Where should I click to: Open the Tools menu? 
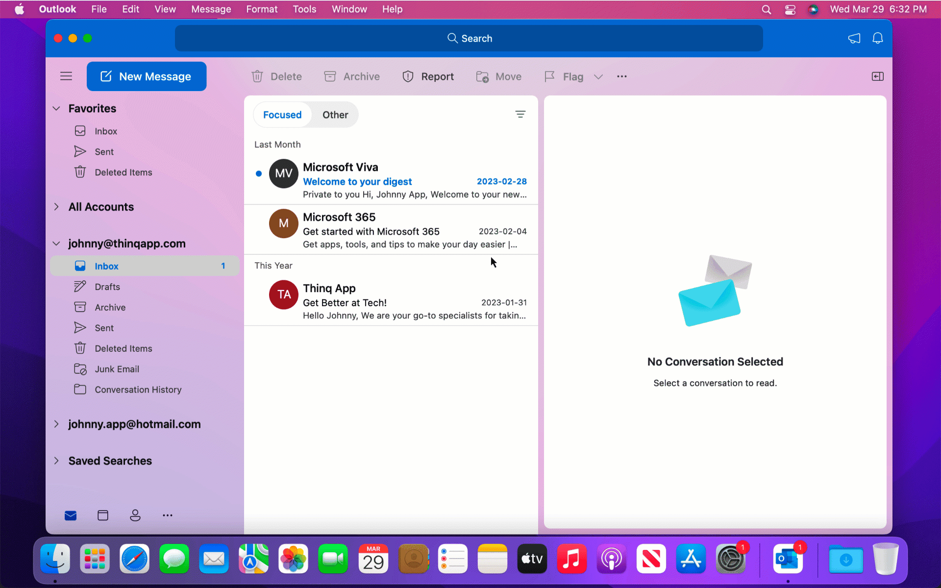(x=304, y=9)
